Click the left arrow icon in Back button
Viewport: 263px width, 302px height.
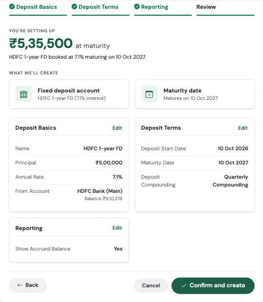click(20, 285)
